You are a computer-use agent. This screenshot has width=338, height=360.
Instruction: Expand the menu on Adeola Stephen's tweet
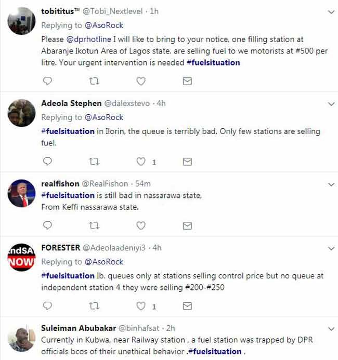point(331,104)
